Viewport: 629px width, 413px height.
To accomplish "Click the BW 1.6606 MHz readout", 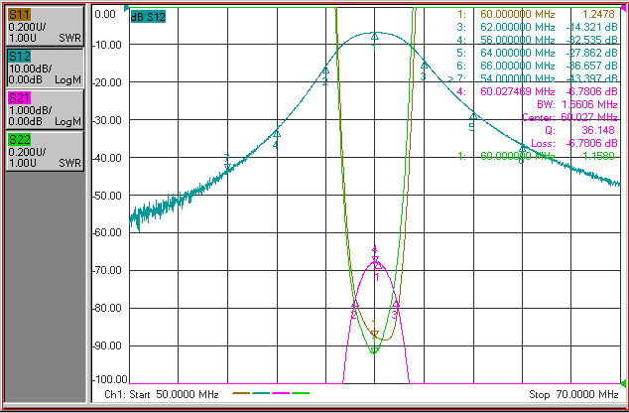I will (576, 104).
